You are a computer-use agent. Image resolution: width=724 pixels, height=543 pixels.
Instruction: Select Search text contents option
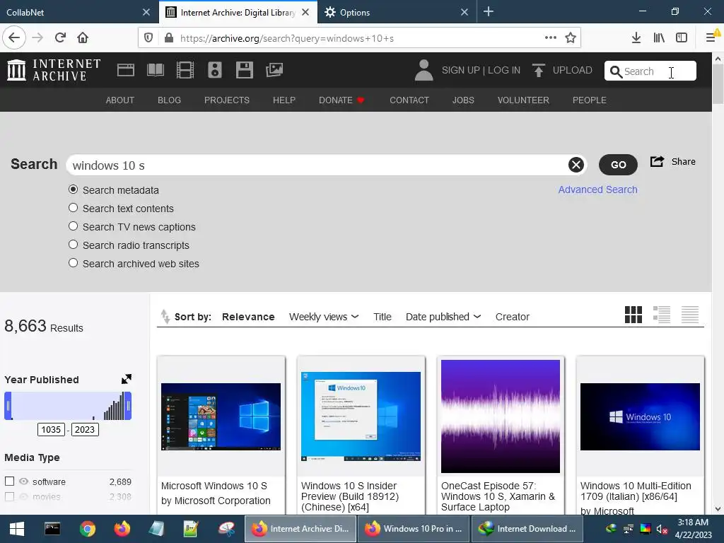coord(73,208)
